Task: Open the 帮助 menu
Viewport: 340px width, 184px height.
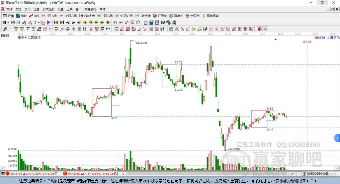Action: click(x=102, y=9)
